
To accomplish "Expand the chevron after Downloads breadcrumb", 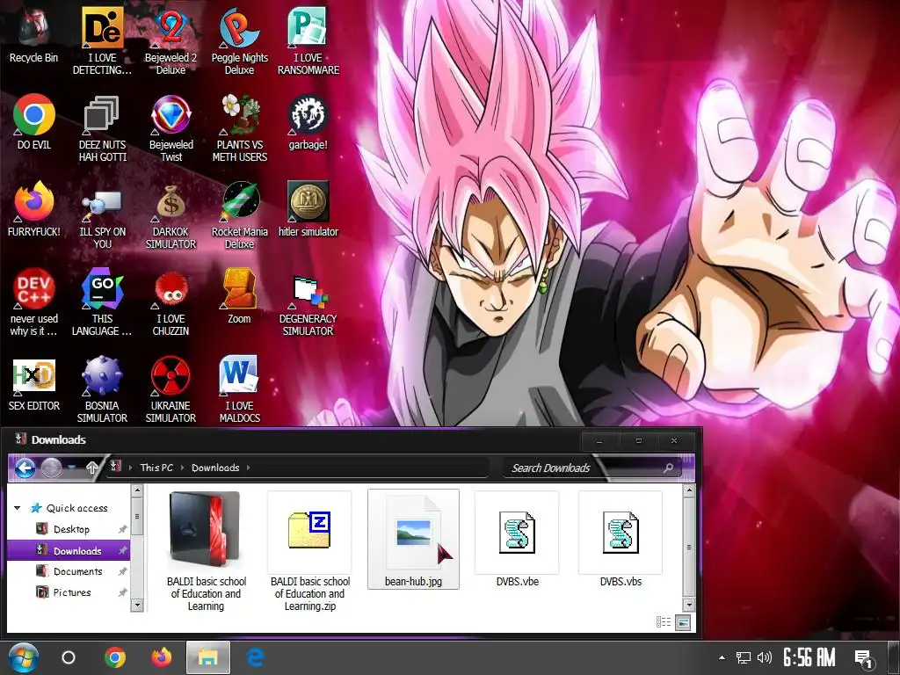I will click(x=249, y=468).
